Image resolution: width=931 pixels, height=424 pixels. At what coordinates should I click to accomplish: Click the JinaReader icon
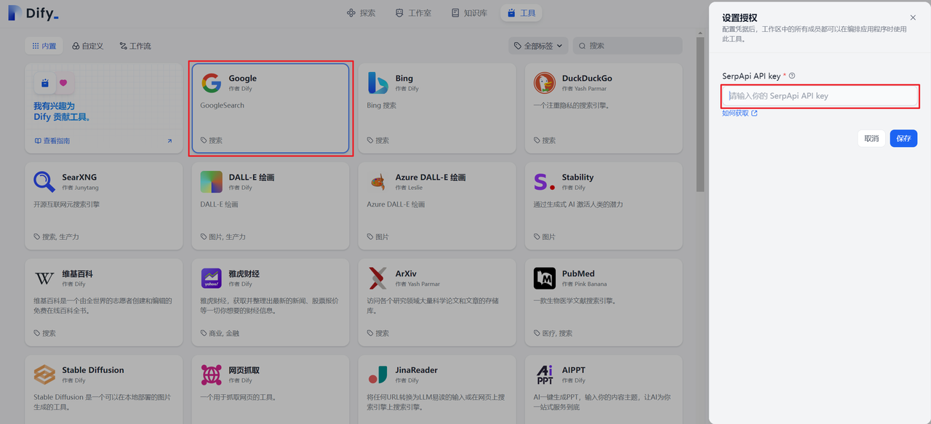pyautogui.click(x=378, y=375)
